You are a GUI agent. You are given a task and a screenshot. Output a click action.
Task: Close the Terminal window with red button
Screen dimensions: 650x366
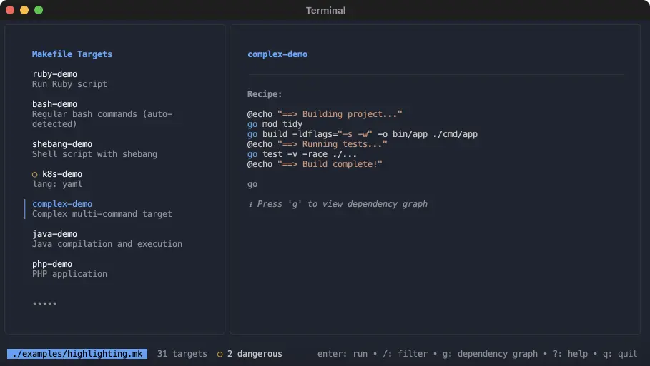coord(10,10)
